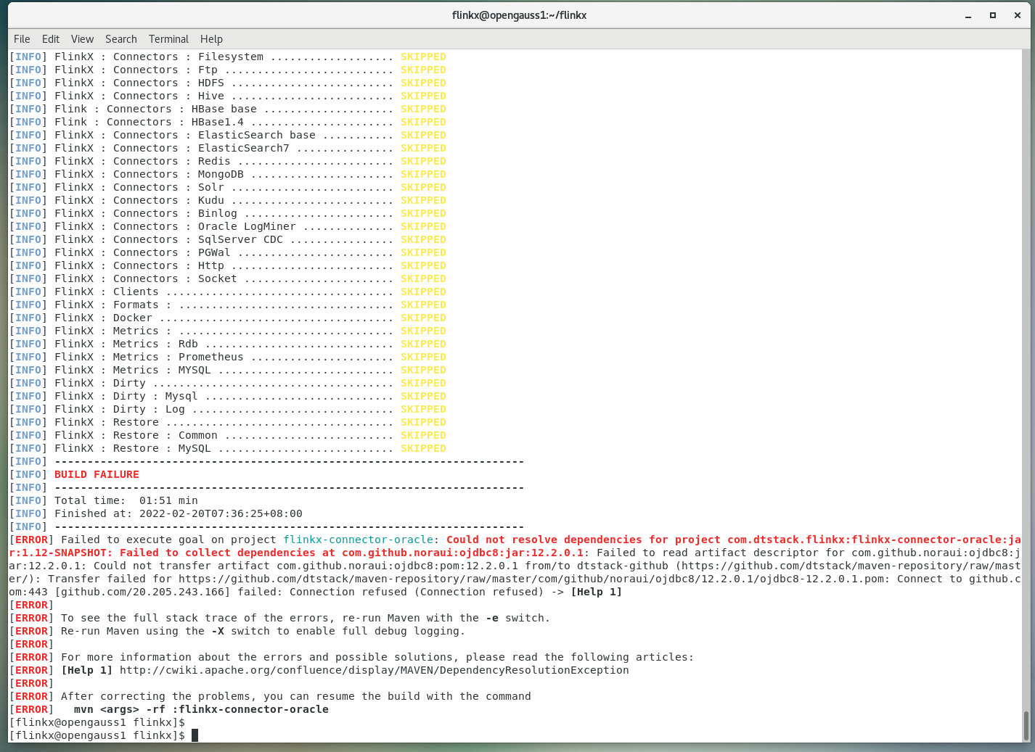Click the terminal cursor at the last prompt
This screenshot has height=752, width=1035.
195,735
